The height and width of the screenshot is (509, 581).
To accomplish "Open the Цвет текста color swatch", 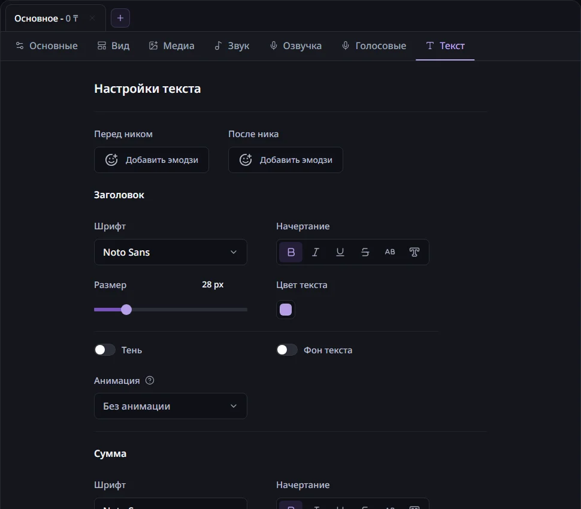I will [x=286, y=310].
